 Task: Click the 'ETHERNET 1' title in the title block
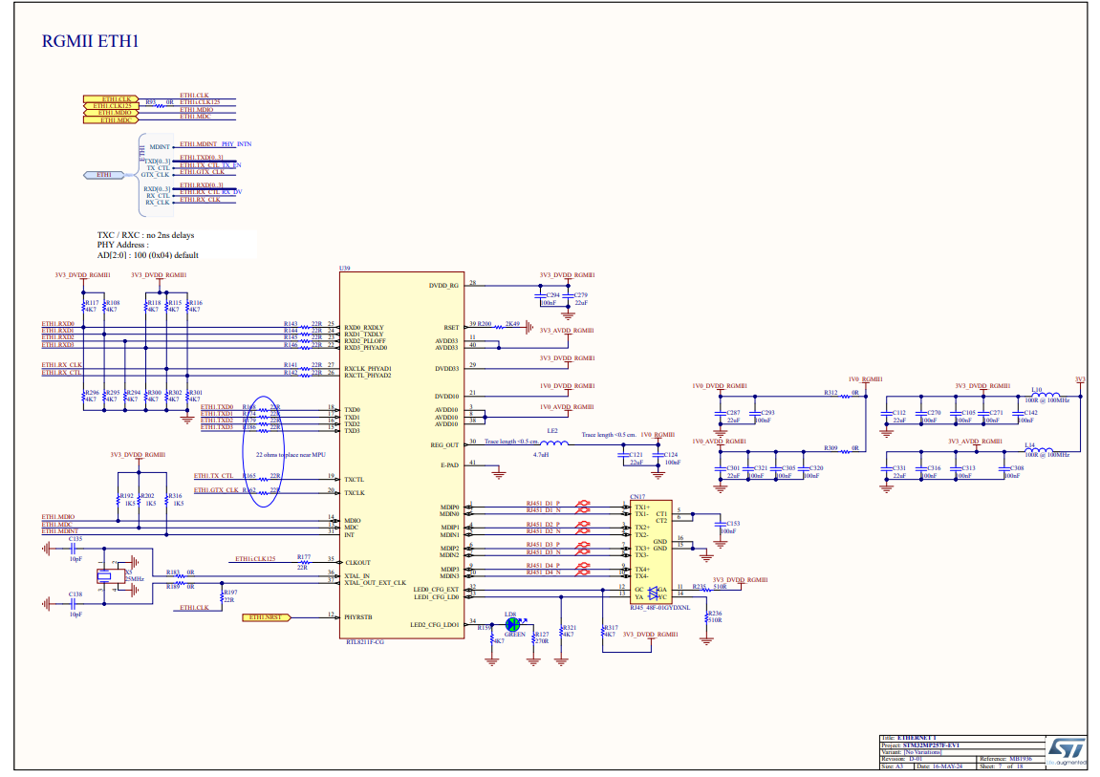click(x=917, y=739)
